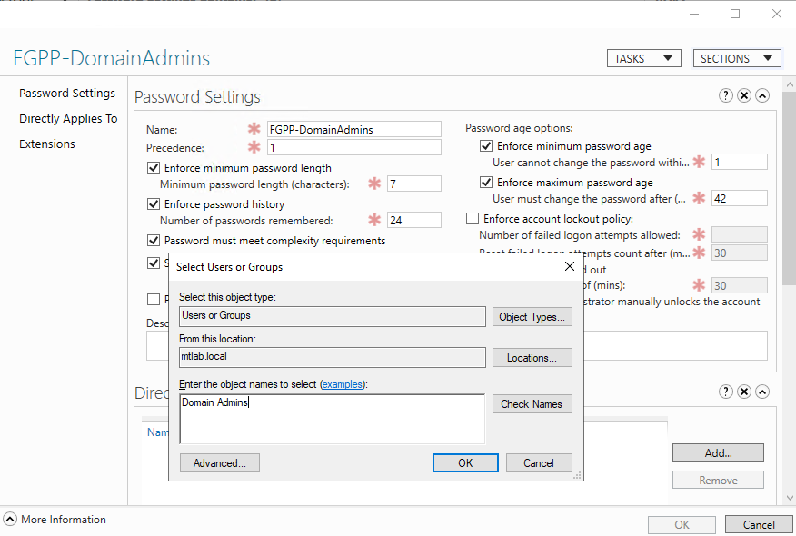Open Advanced search in dialog
796x536 pixels.
pos(219,463)
